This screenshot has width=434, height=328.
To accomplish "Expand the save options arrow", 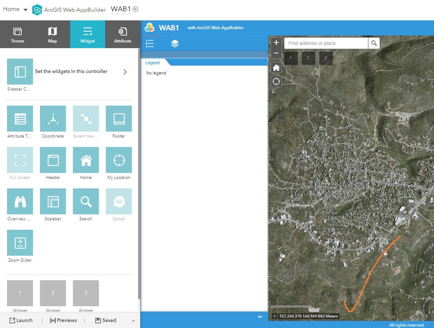I will [x=134, y=321].
